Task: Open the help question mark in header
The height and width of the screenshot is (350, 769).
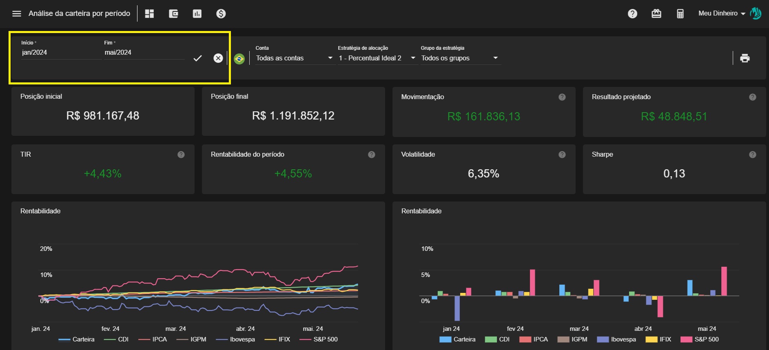Action: [x=632, y=14]
